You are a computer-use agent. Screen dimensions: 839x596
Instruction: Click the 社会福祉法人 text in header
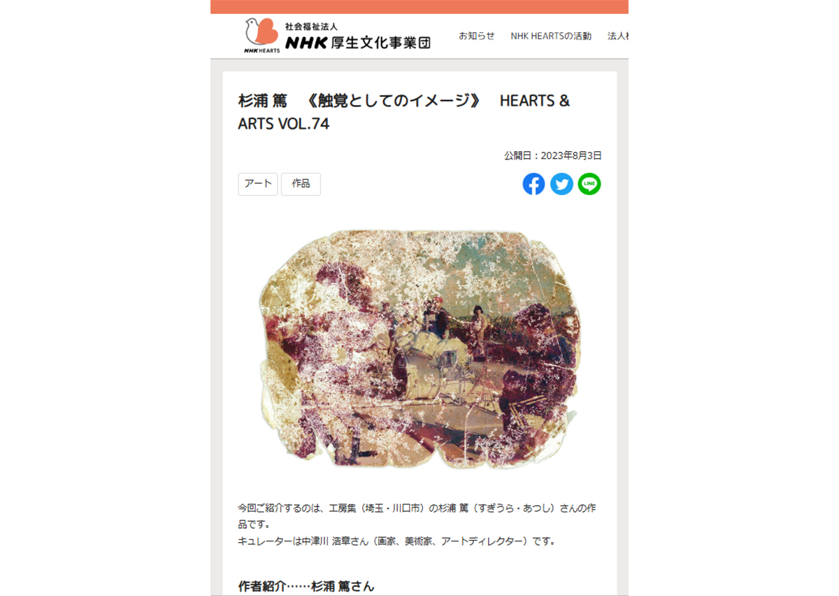tap(311, 26)
